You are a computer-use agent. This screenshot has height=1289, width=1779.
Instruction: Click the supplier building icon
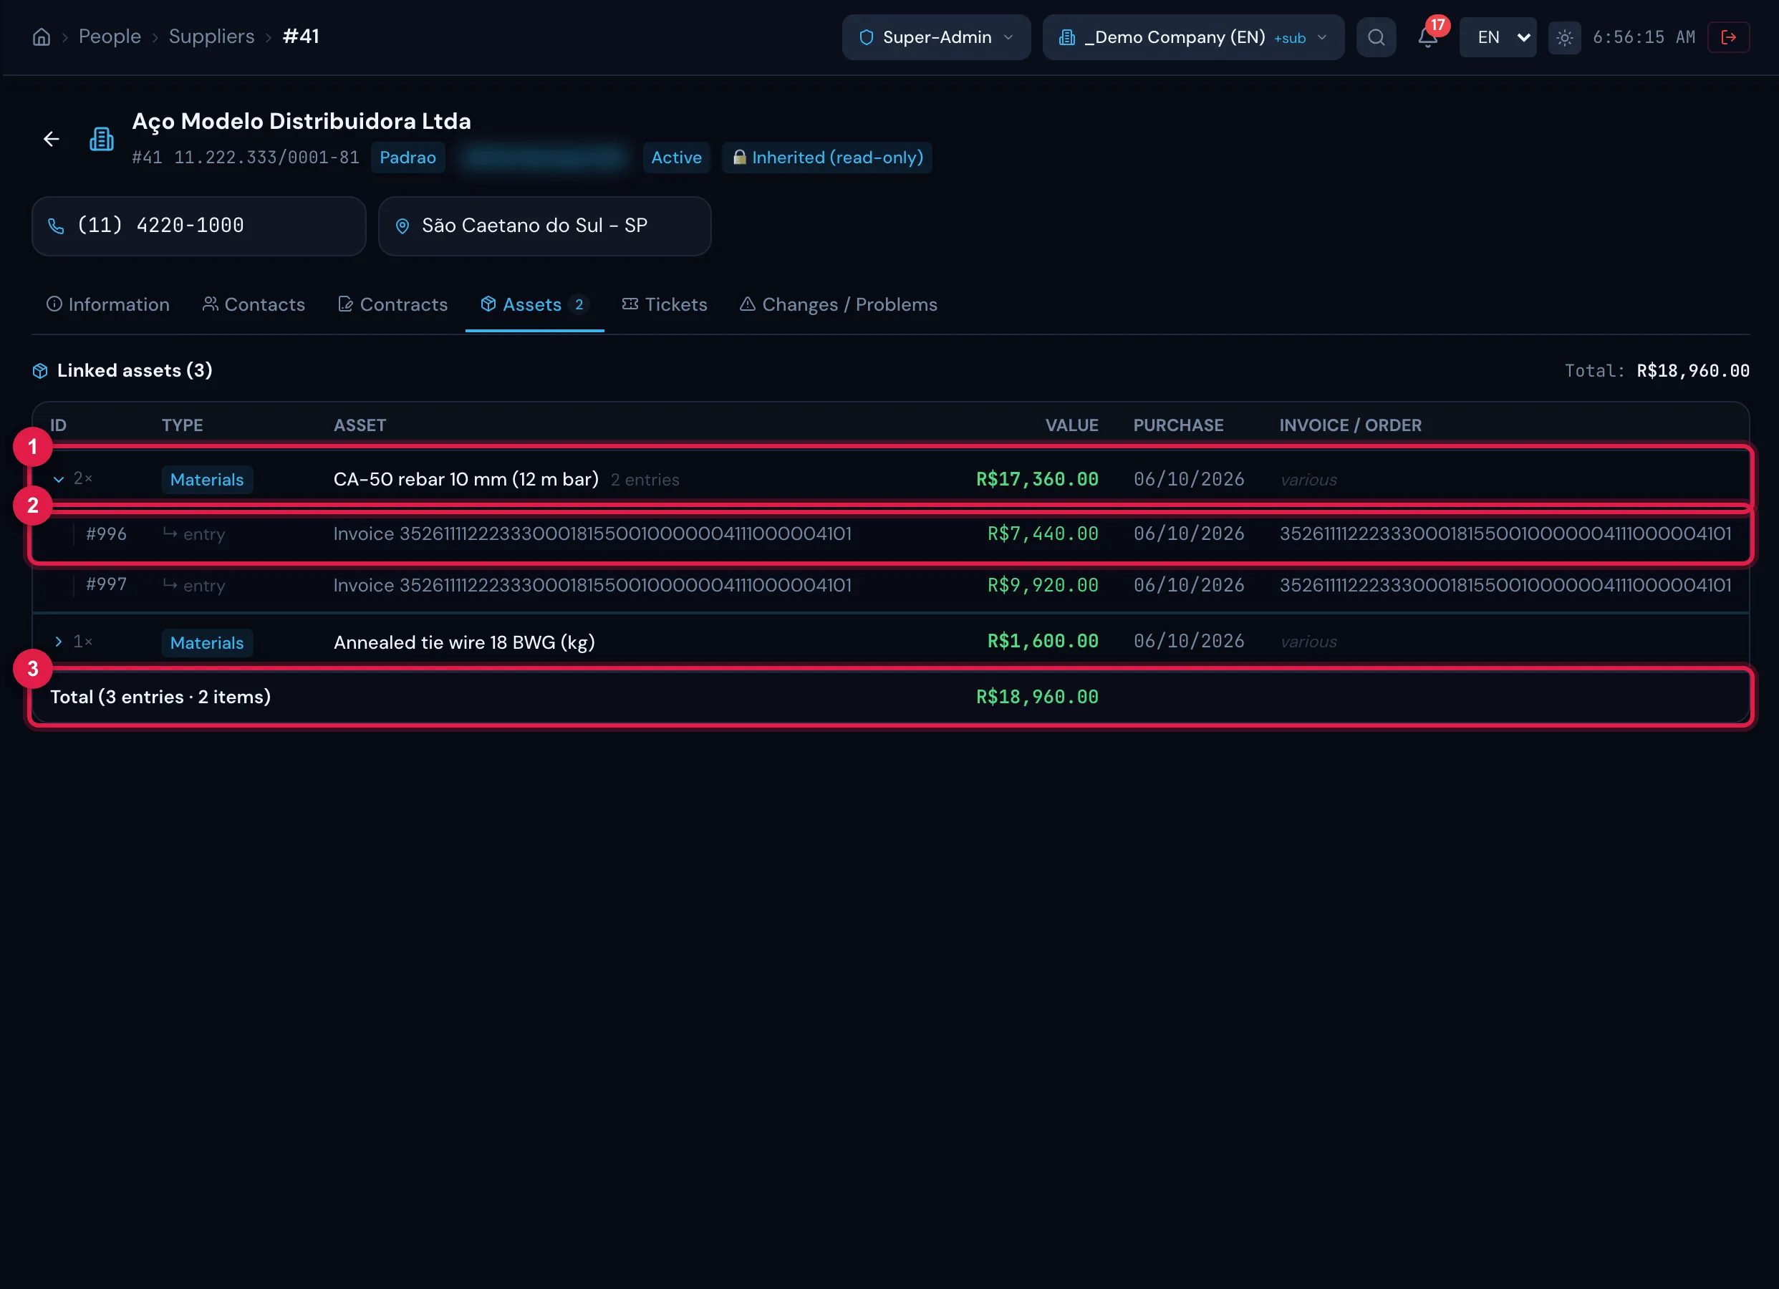tap(101, 139)
